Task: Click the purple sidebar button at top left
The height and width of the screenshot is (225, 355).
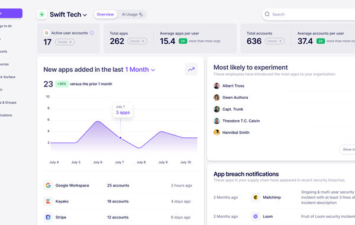Action: tap(11, 13)
